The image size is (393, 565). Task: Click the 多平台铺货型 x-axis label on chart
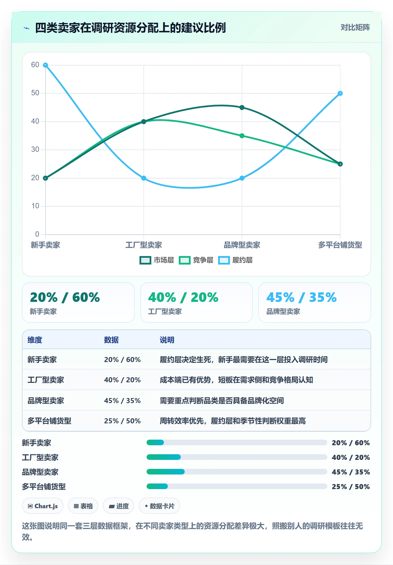click(x=340, y=245)
